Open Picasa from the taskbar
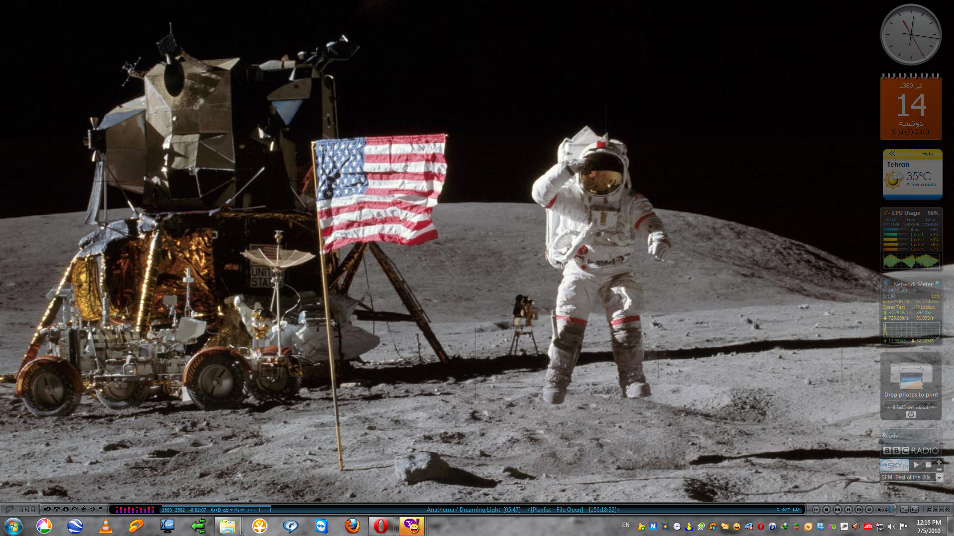Viewport: 954px width, 536px height. pos(44,526)
